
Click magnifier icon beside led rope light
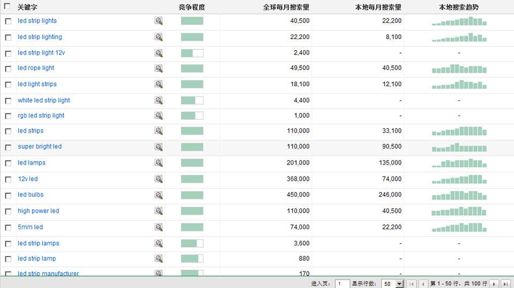[158, 68]
